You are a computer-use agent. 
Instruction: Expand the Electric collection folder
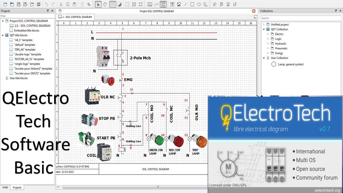click(x=268, y=34)
